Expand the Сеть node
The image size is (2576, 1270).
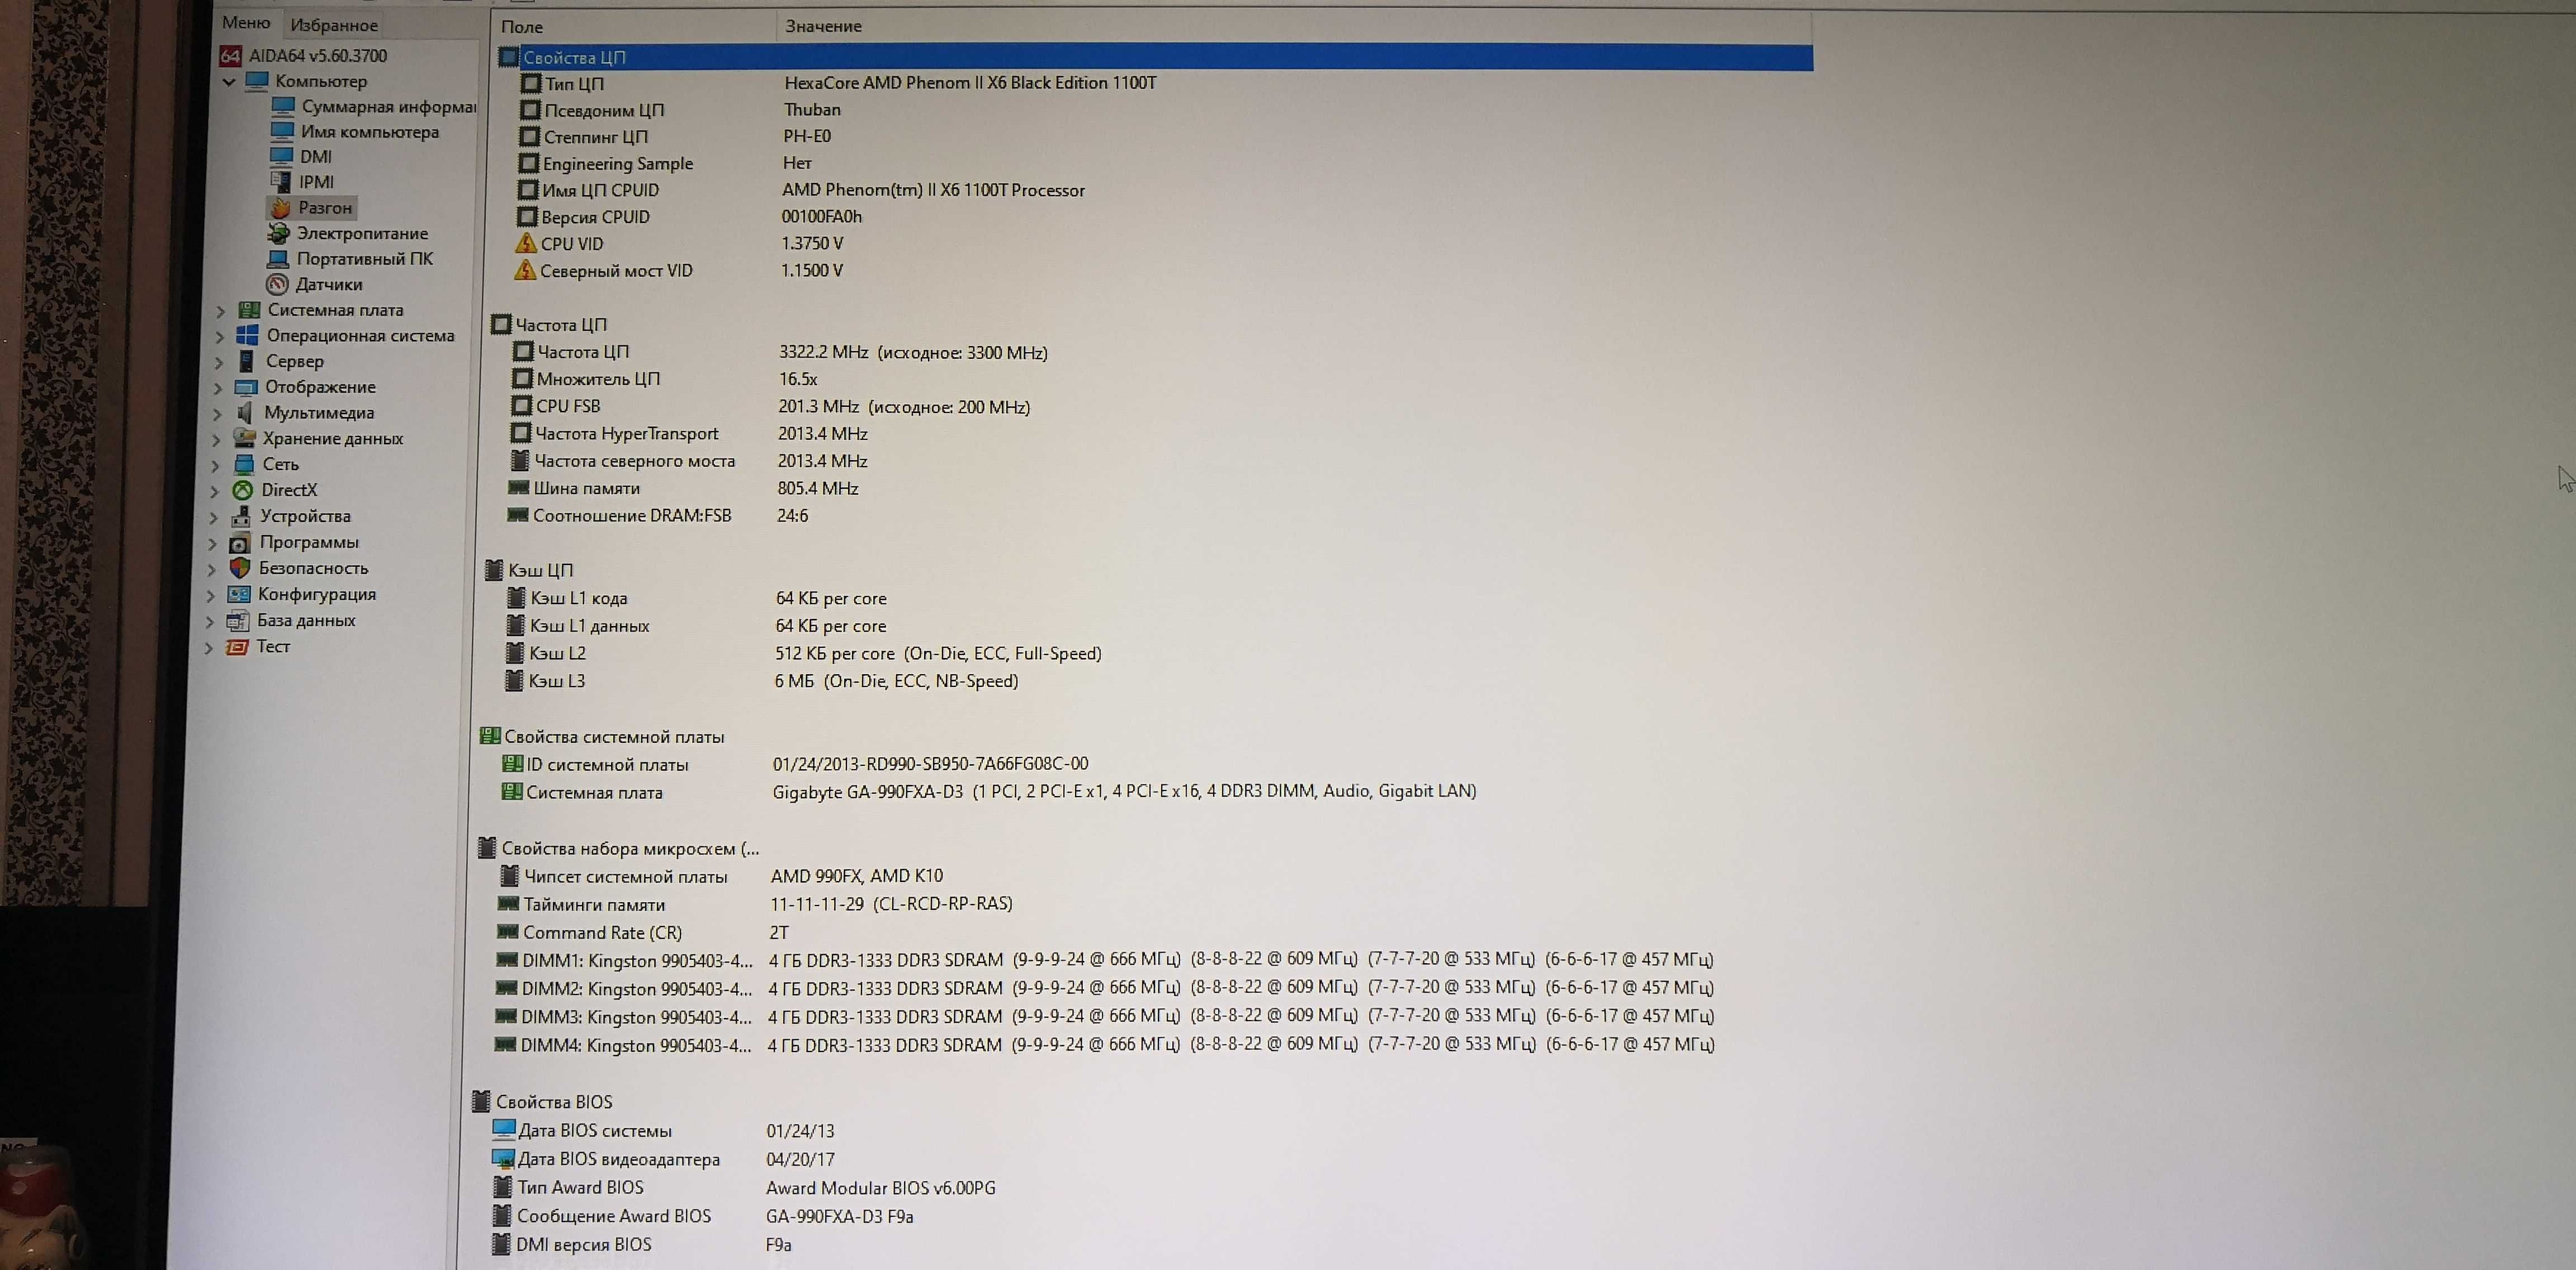coord(215,466)
